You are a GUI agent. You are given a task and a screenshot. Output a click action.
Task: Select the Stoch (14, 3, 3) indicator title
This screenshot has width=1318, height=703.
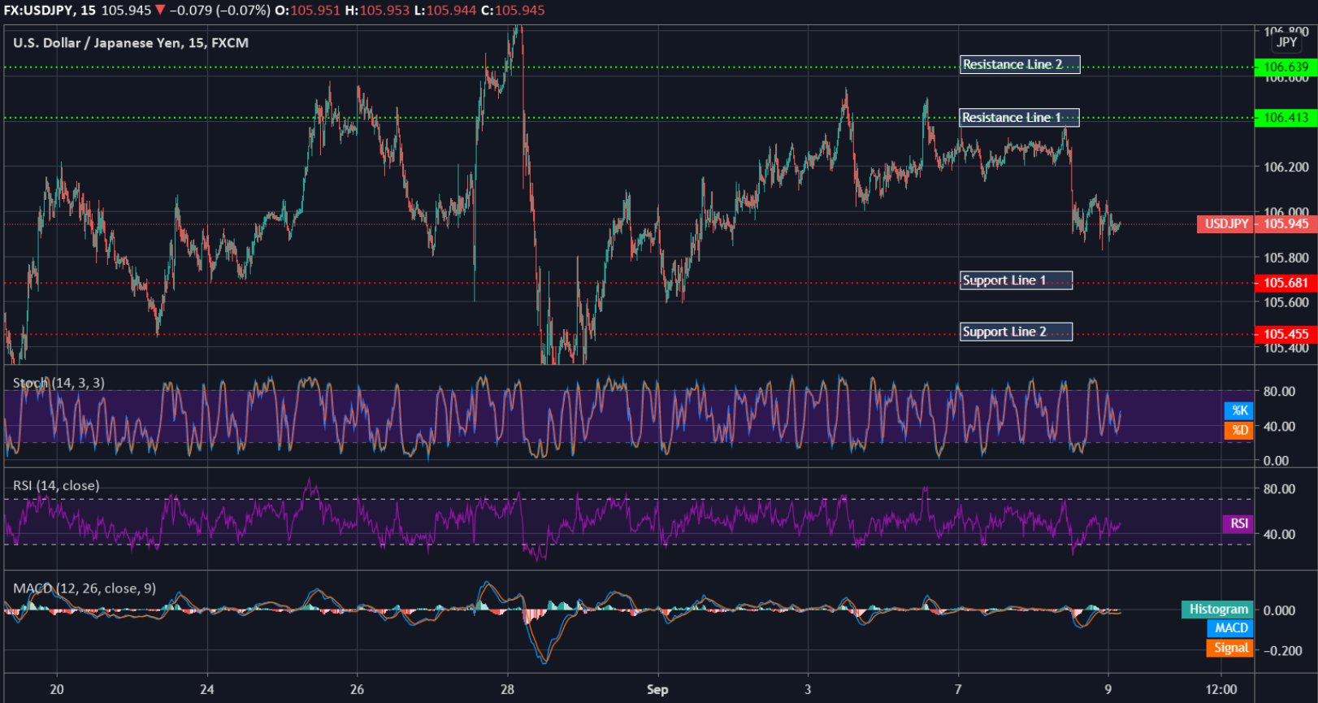pos(59,383)
